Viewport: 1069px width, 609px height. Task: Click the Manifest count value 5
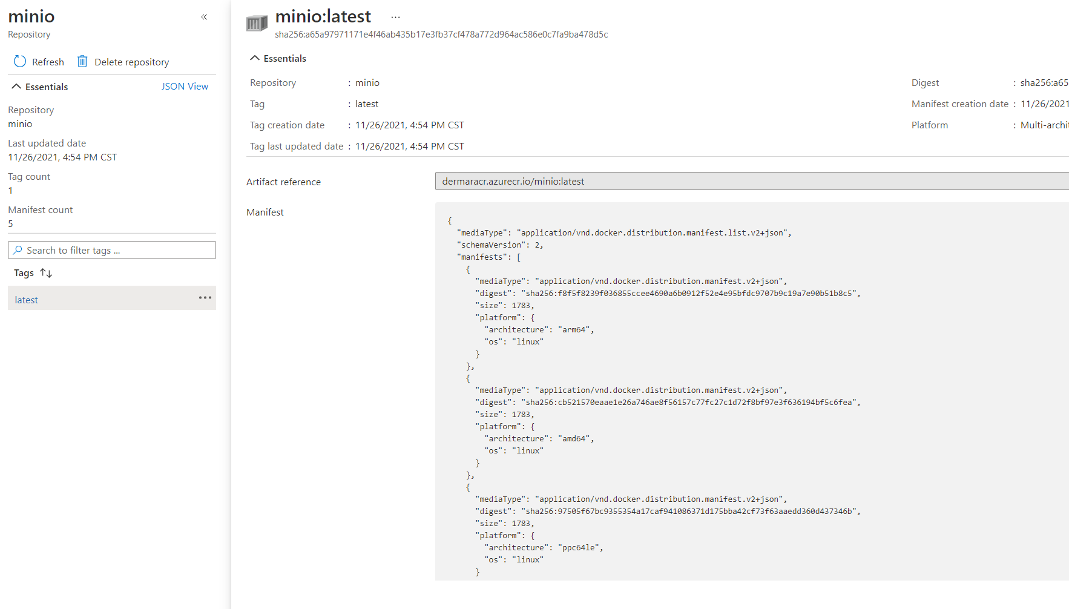coord(10,224)
